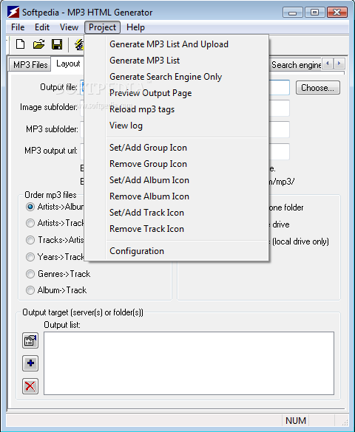Choose Generate MP3 List And Upload
This screenshot has height=432, width=355.
[x=177, y=44]
